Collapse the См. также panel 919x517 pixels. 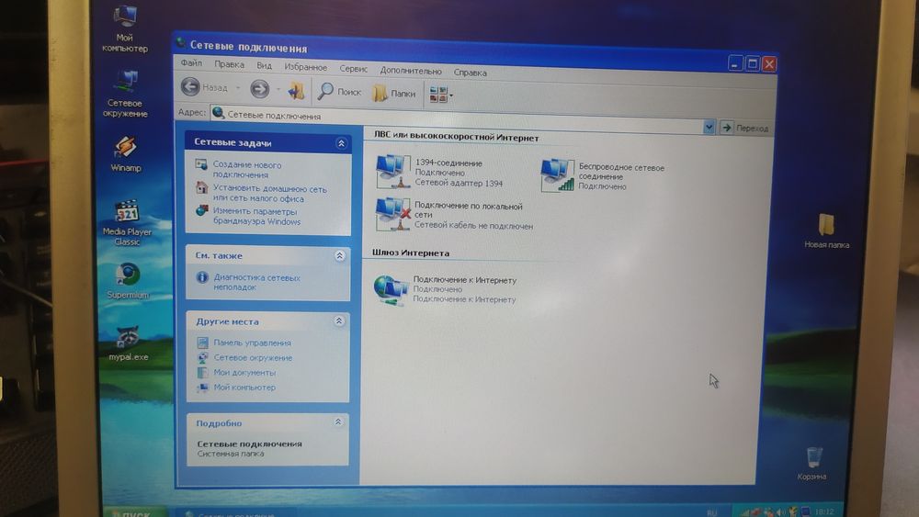[x=339, y=256]
